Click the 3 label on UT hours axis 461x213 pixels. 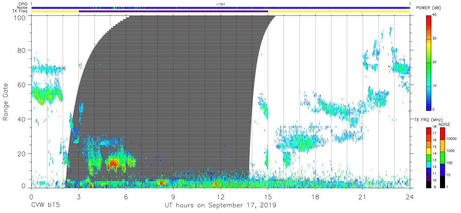pyautogui.click(x=78, y=196)
